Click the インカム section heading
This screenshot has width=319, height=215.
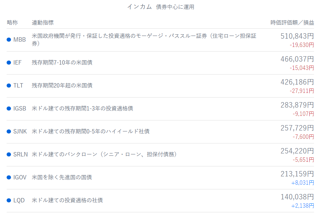click(139, 7)
